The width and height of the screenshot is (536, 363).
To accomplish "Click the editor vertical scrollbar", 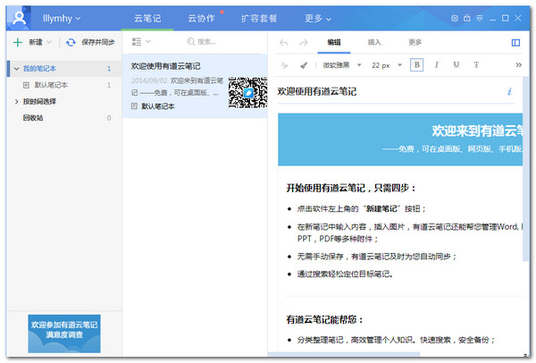I will 526,169.
